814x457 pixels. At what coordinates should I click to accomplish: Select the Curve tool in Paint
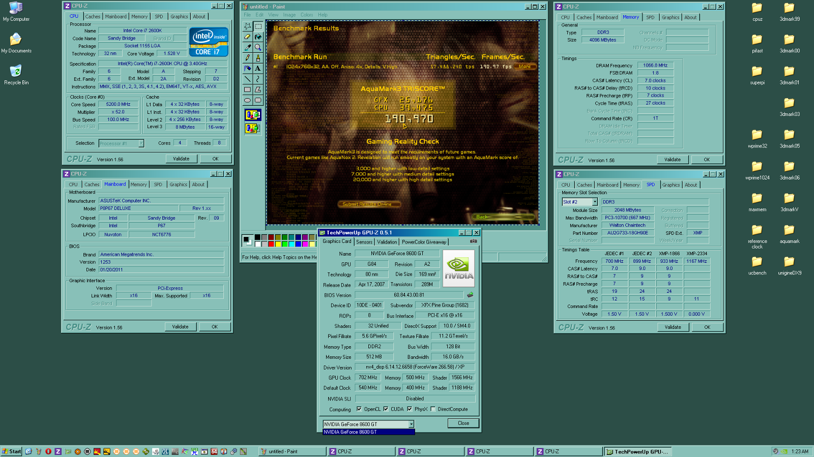click(258, 79)
